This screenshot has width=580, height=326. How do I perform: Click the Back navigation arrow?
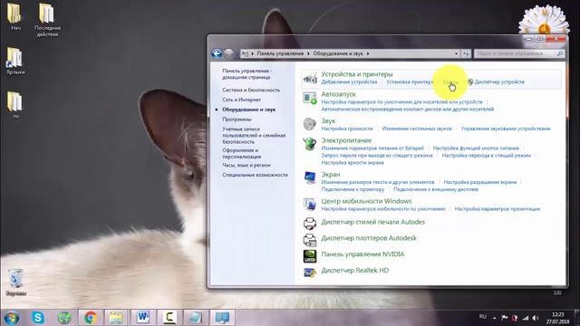(x=217, y=53)
